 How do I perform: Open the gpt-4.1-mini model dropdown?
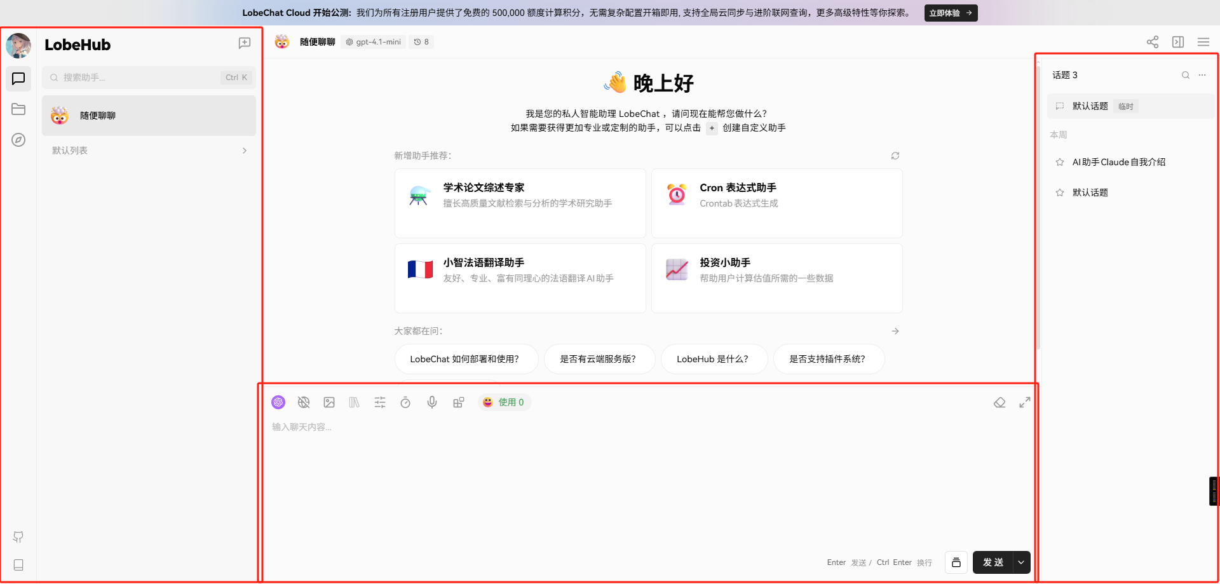374,42
